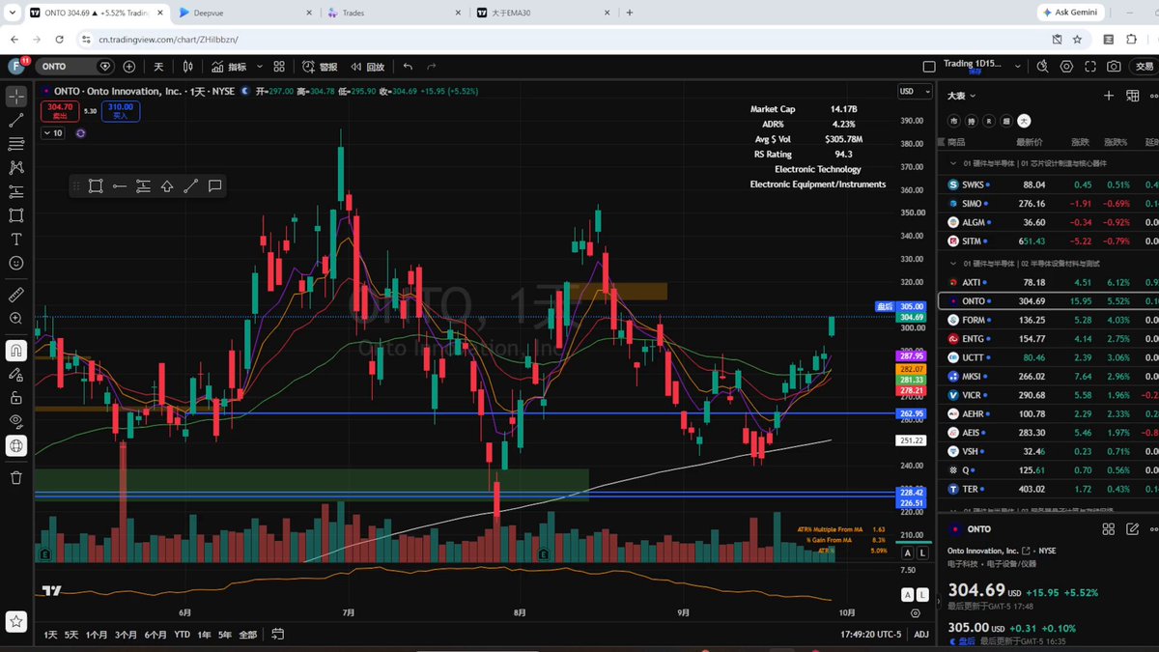1159x652 pixels.
Task: Expand the Trading 1D15 layout dropdown
Action: point(1019,67)
